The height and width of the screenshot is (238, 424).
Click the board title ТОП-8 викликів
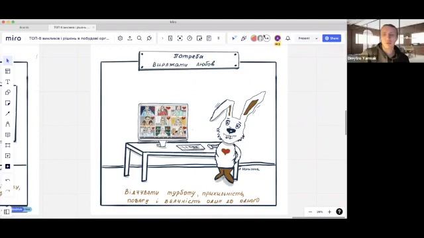69,38
